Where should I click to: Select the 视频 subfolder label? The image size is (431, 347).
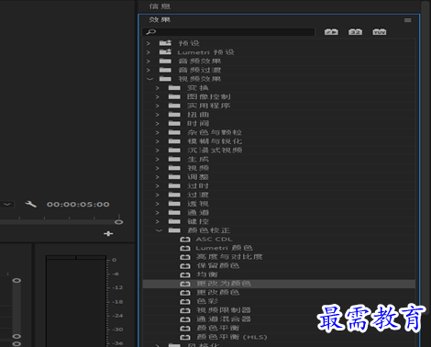coord(198,168)
